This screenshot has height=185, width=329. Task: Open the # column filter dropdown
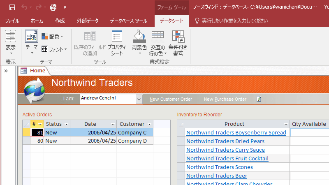[40, 124]
